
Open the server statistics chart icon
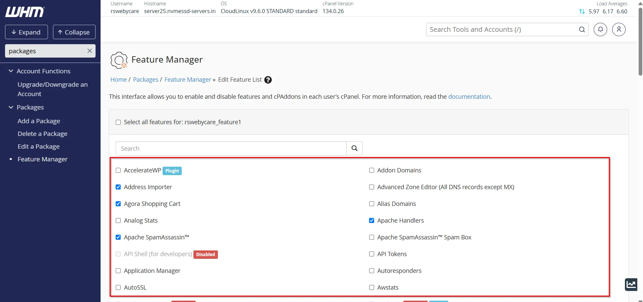pos(631,285)
